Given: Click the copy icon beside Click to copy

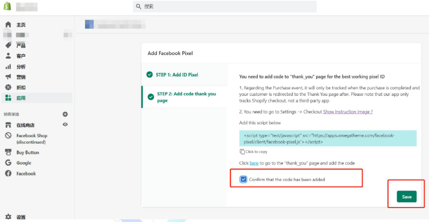Looking at the screenshot, I should click(x=242, y=152).
